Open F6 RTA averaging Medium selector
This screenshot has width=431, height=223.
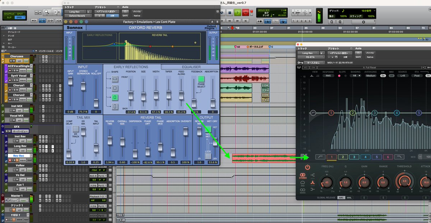371,76
